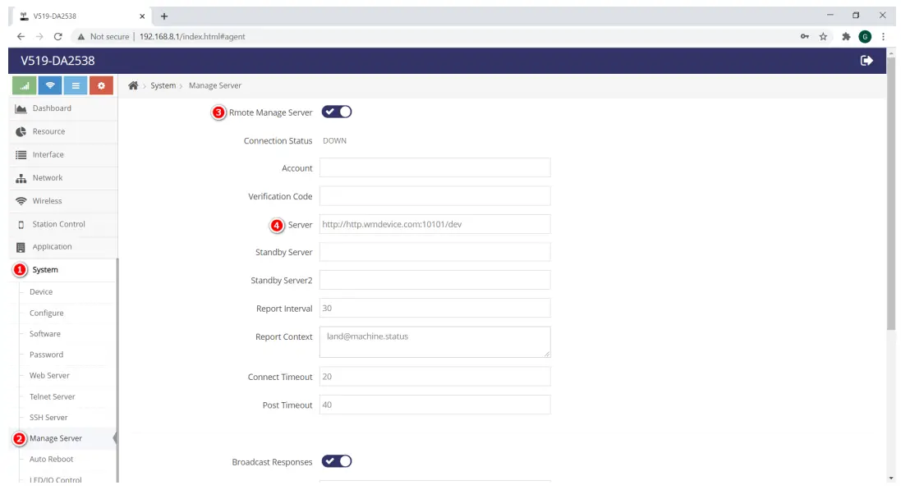The height and width of the screenshot is (499, 901).
Task: Click the Post Timeout input field
Action: (x=435, y=405)
